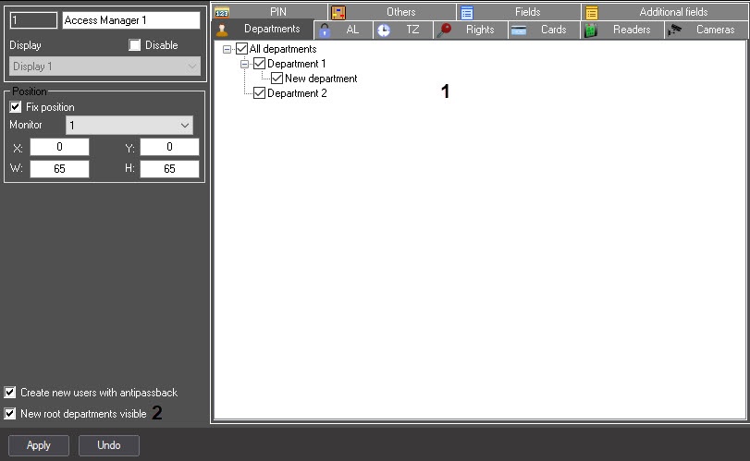Uncheck the Department 1 checkbox

(259, 64)
